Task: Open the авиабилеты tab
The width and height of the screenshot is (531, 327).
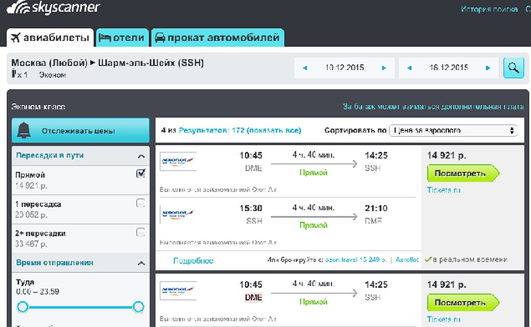Action: click(50, 38)
